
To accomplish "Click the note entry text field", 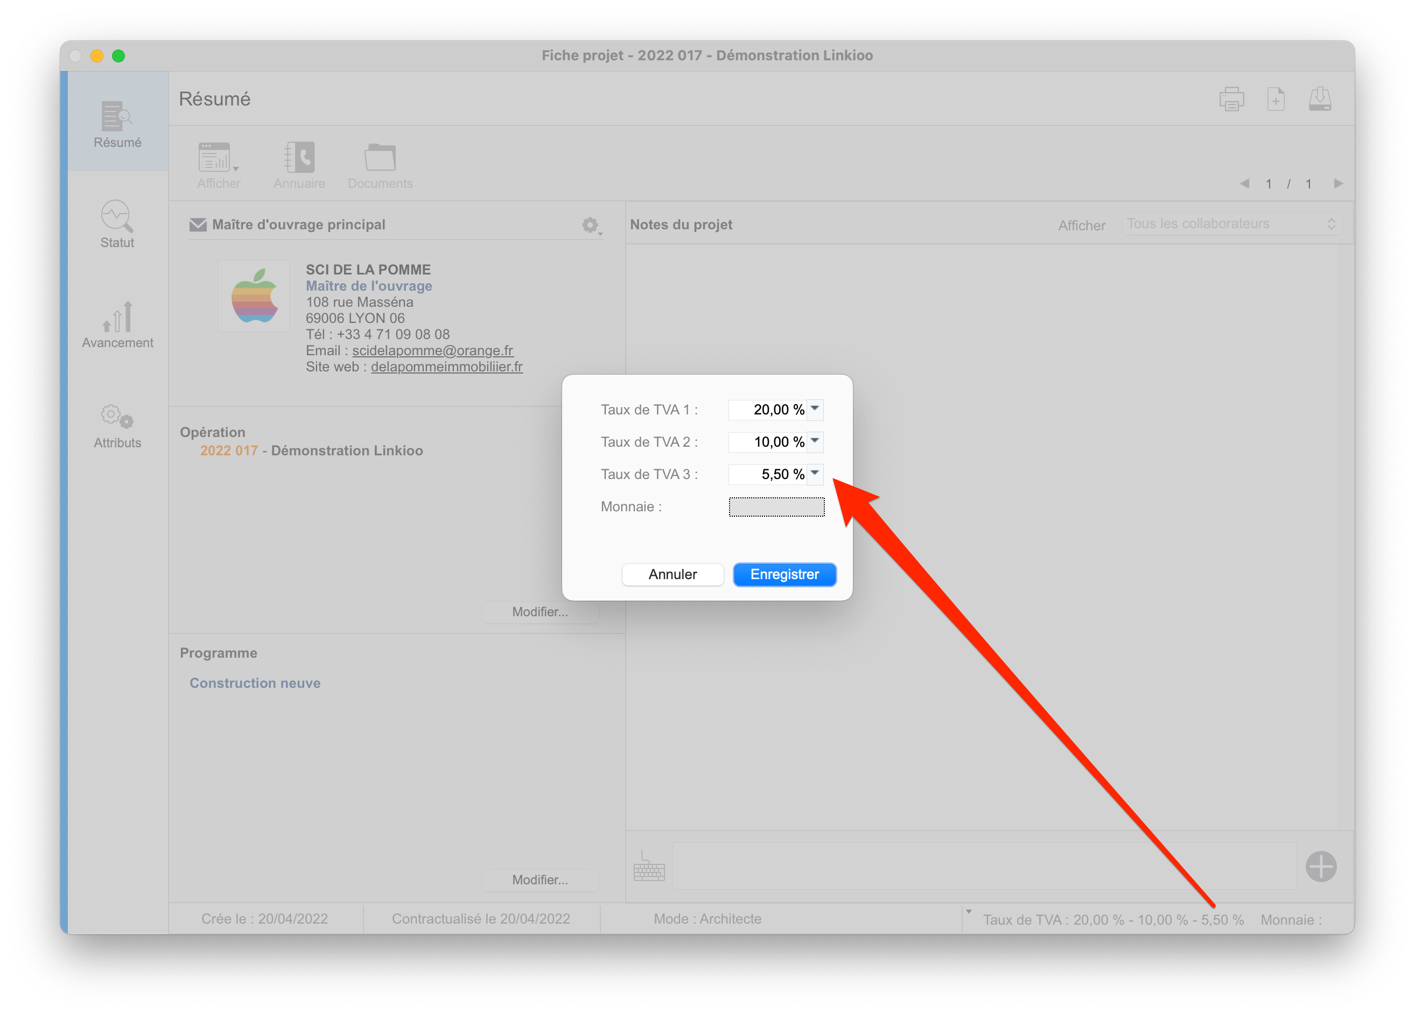I will tap(984, 866).
